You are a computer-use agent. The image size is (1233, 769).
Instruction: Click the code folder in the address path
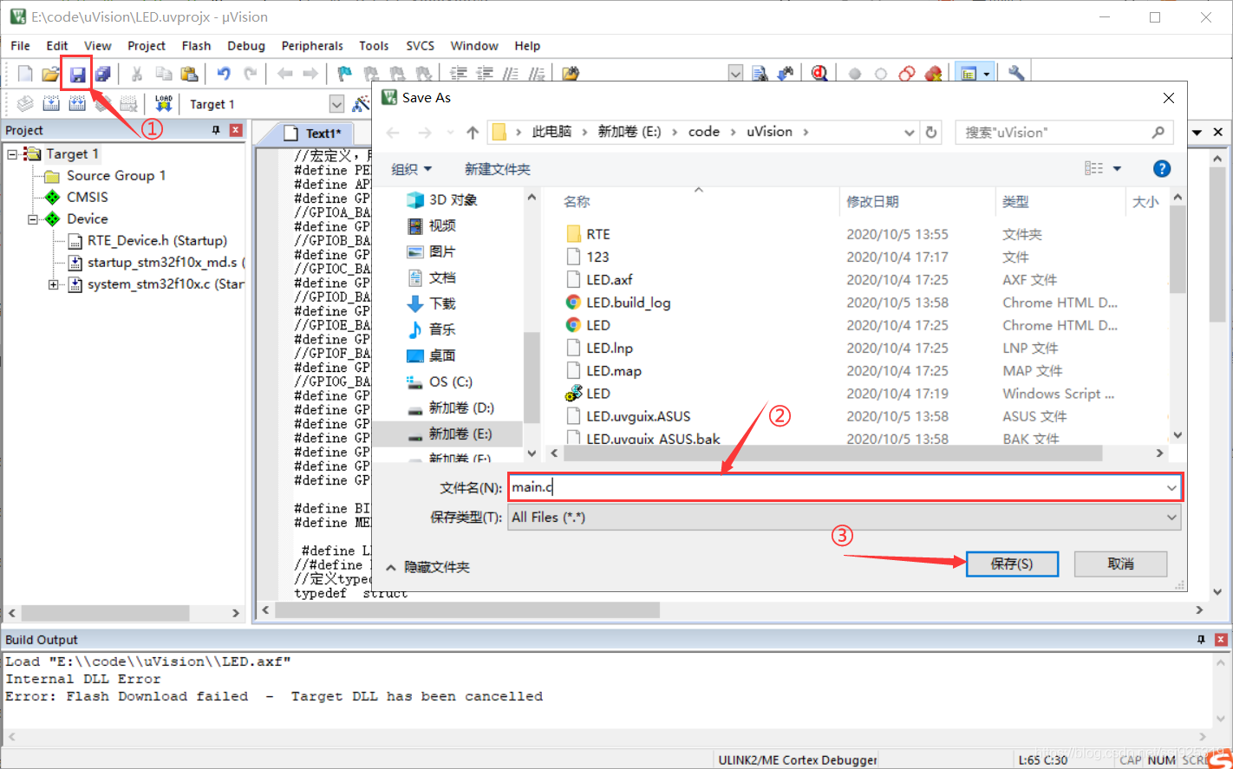tap(704, 132)
